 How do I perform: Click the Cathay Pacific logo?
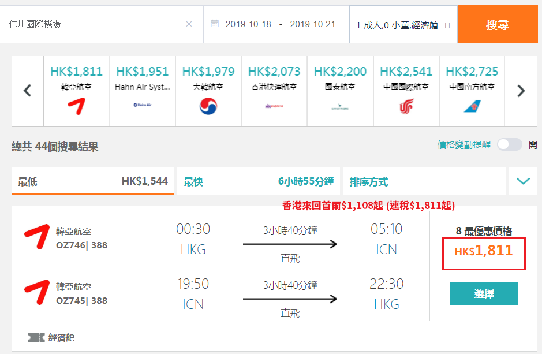(x=340, y=106)
